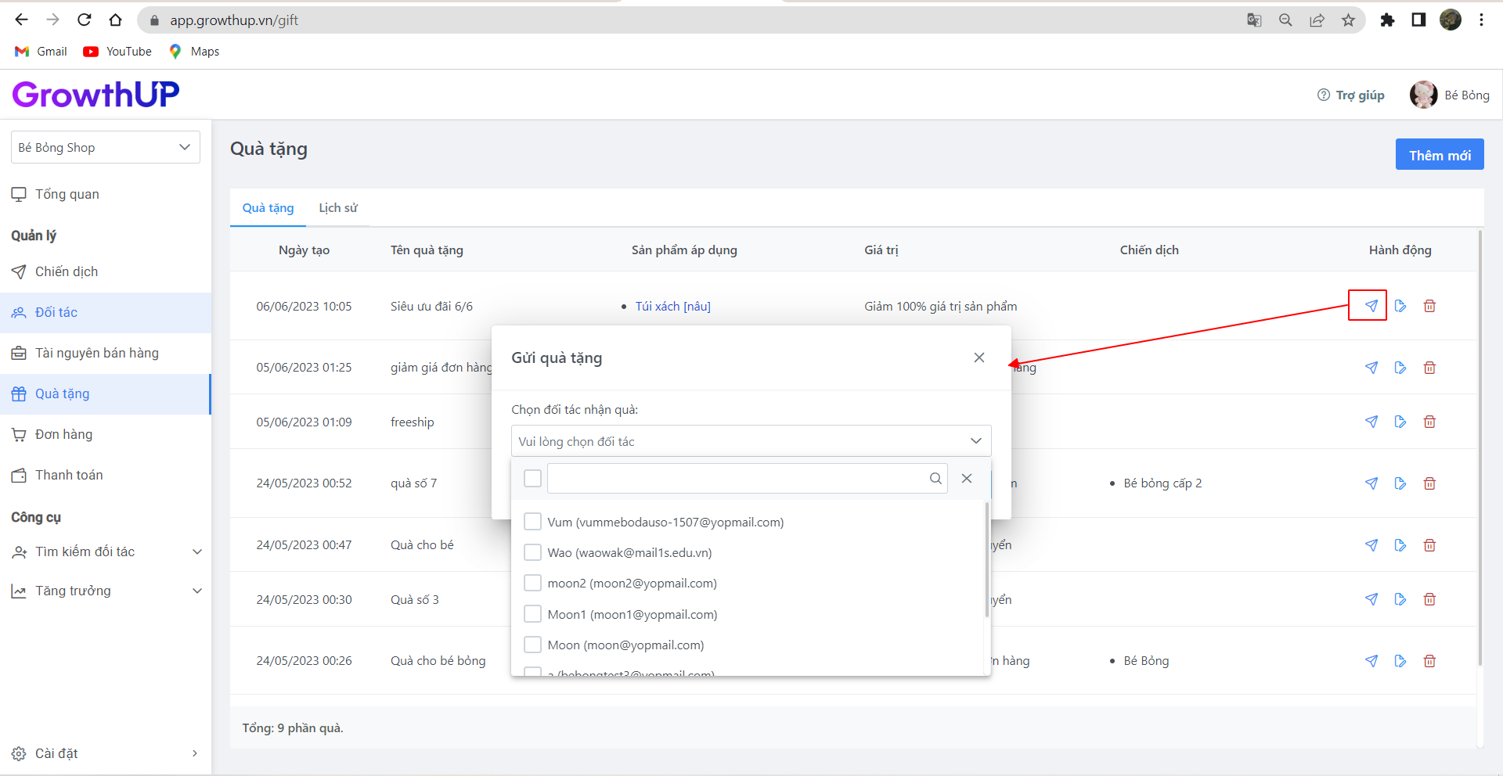Image resolution: width=1503 pixels, height=776 pixels.
Task: Delete the quà số 7 gift
Action: 1429,483
